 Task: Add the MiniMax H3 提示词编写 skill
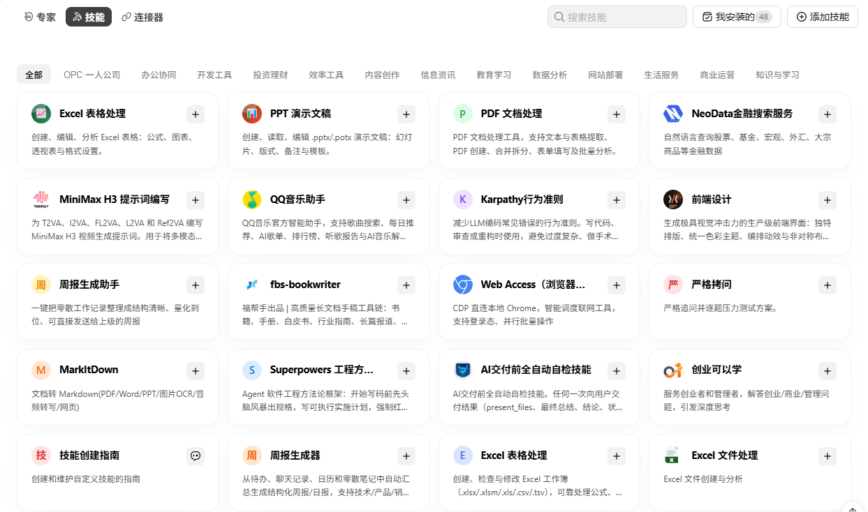click(196, 200)
